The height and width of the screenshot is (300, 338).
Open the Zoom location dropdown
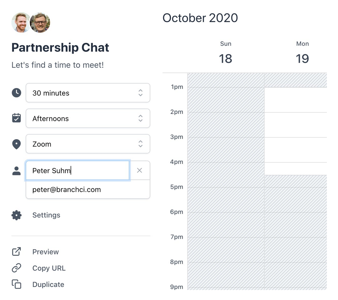pos(88,144)
